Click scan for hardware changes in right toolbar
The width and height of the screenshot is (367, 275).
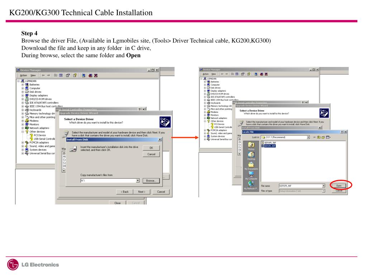tap(256, 74)
